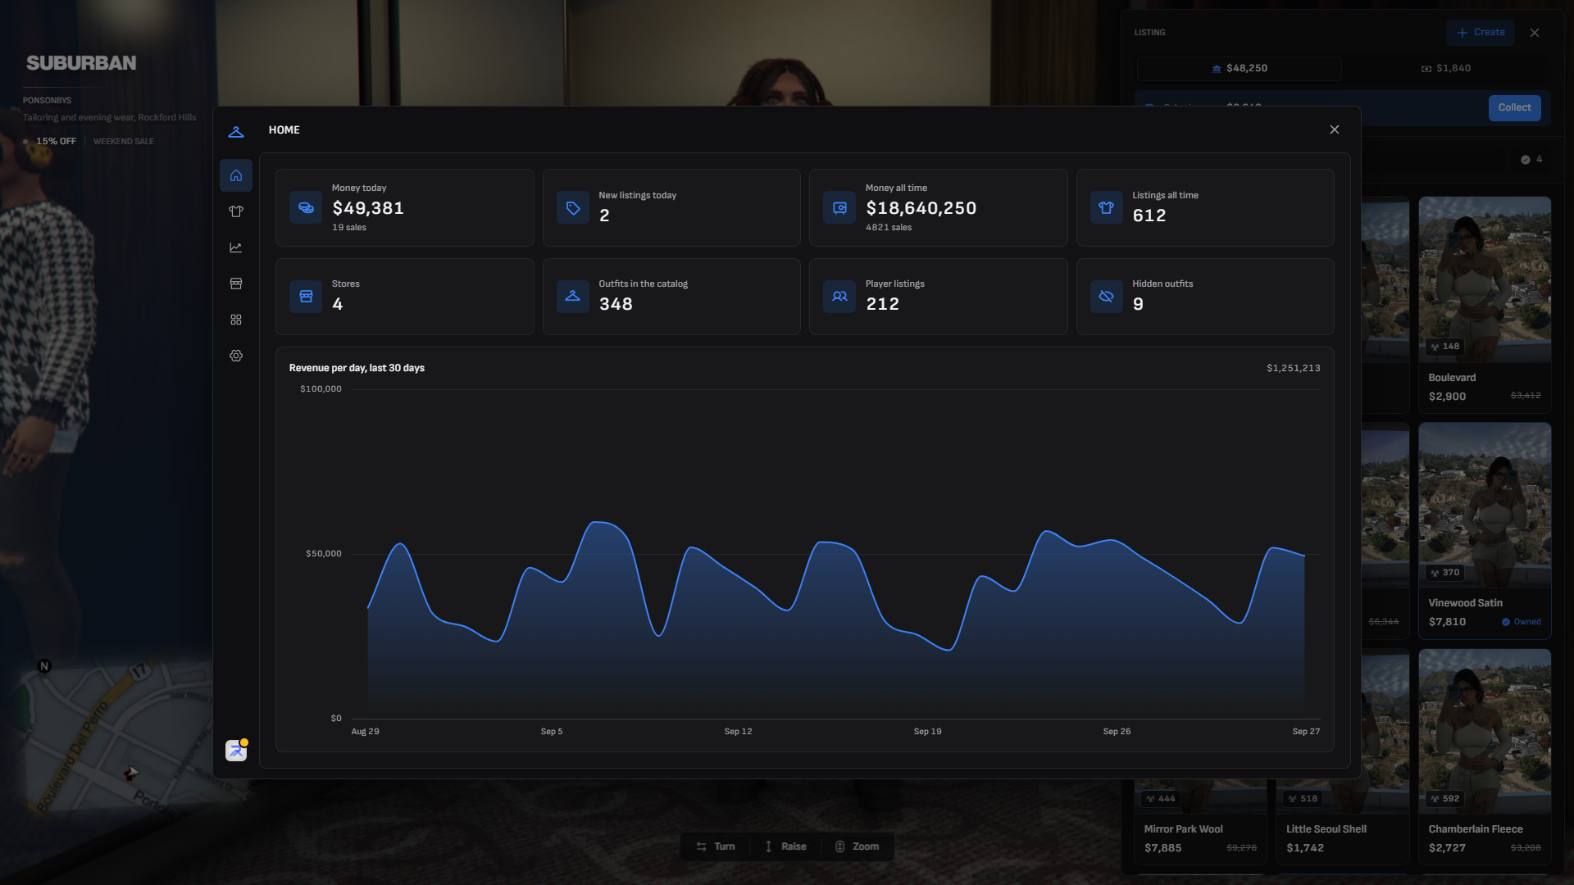Close the HOME dashboard panel
This screenshot has height=885, width=1574.
pos(1335,129)
